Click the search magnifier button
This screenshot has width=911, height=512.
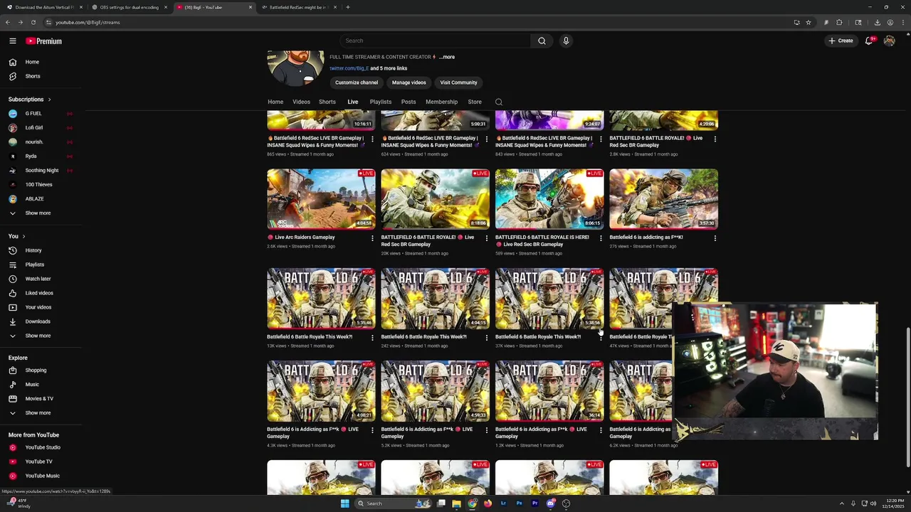[542, 41]
